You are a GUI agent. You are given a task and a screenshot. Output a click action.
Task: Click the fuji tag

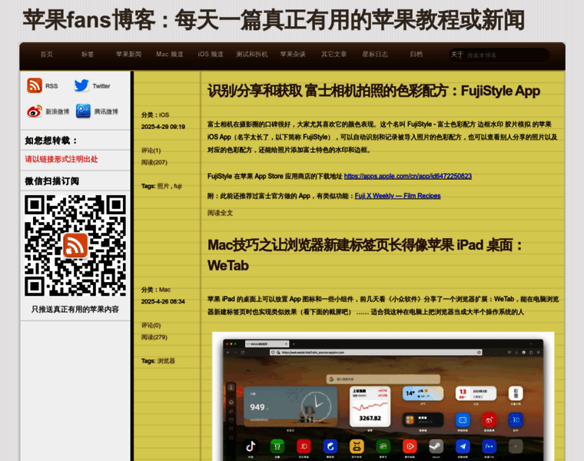click(x=178, y=186)
